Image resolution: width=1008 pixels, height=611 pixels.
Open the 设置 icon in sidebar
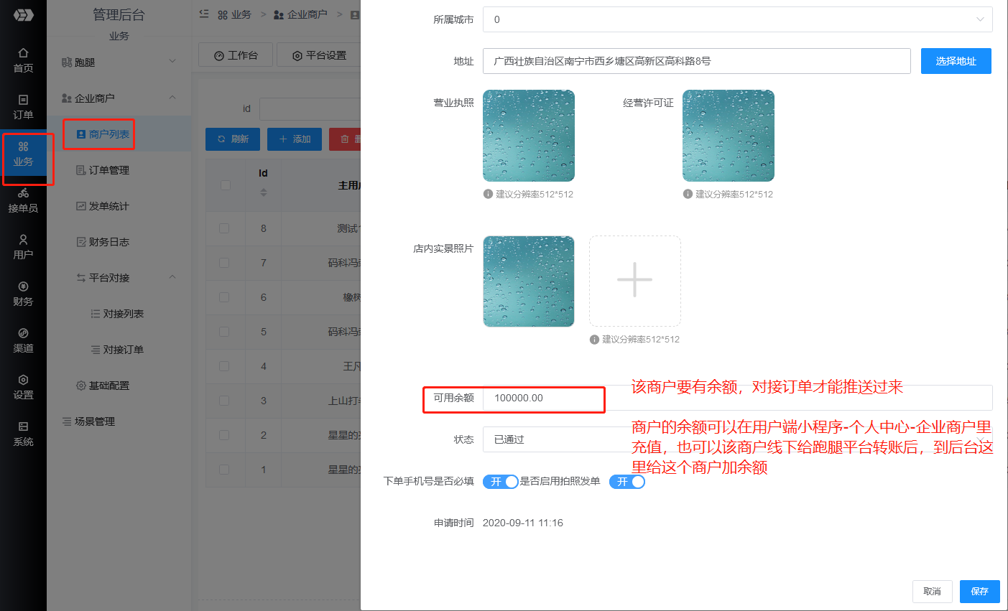click(23, 384)
